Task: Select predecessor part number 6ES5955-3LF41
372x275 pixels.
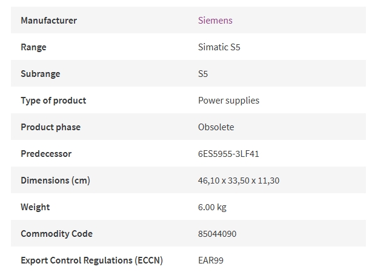Action: click(228, 154)
